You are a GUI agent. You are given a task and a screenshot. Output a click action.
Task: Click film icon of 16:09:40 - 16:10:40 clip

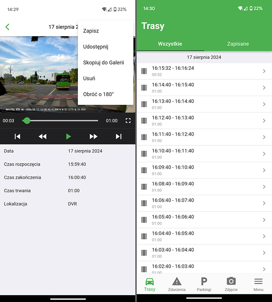144,170
